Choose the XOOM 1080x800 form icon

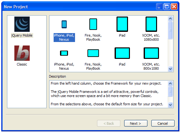pos(151,24)
